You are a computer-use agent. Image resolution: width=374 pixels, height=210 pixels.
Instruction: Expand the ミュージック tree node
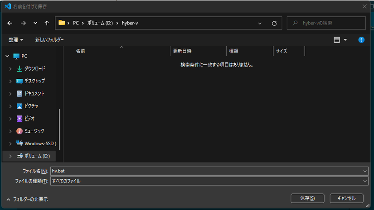tap(10, 131)
